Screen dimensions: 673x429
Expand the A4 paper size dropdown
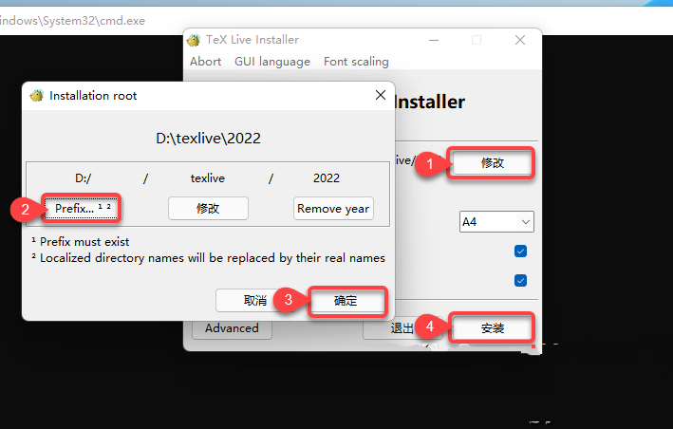(496, 222)
